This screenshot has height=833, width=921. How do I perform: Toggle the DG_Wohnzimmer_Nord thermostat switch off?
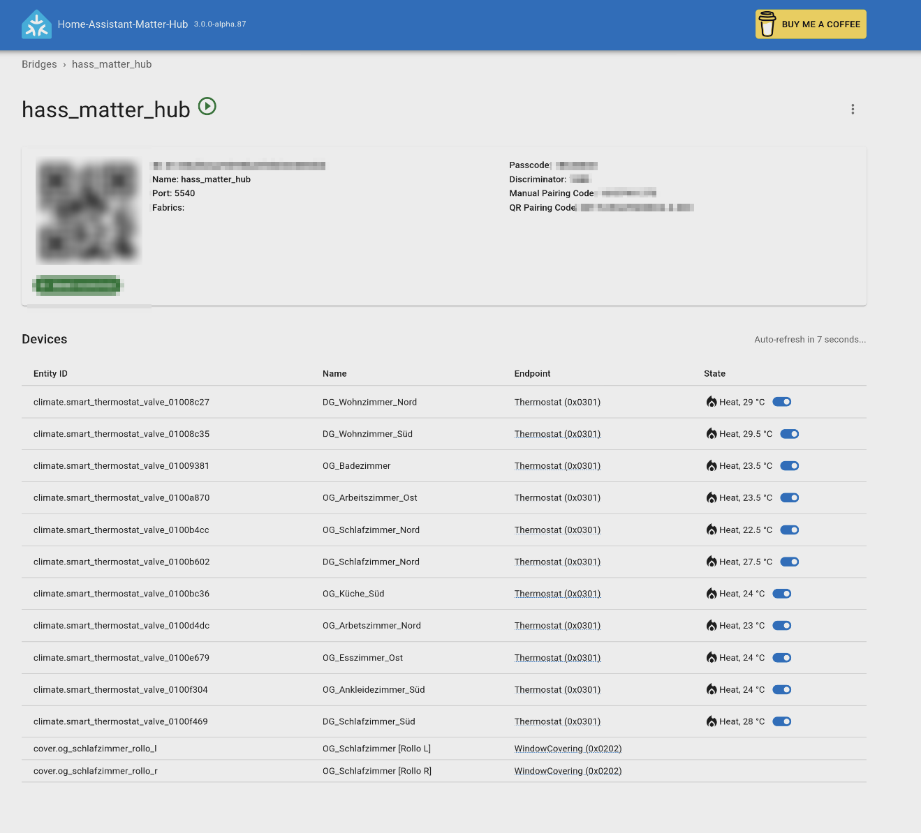point(782,402)
